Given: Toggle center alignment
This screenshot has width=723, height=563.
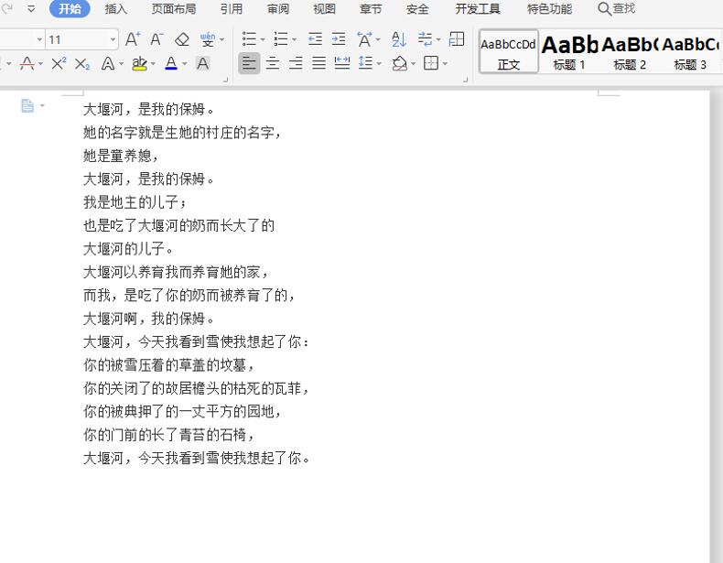Looking at the screenshot, I should tap(273, 63).
